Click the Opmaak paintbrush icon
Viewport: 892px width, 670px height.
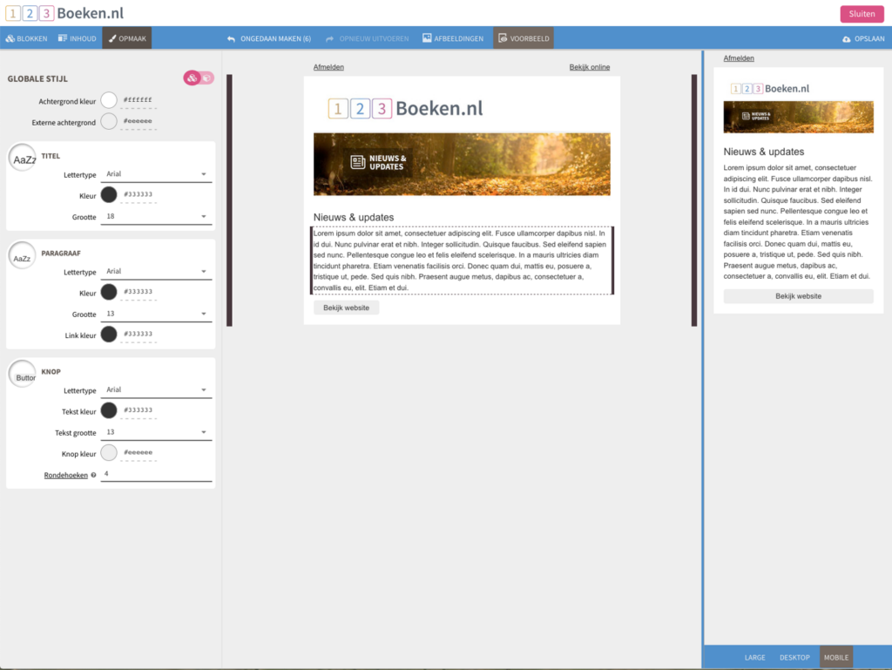click(112, 38)
